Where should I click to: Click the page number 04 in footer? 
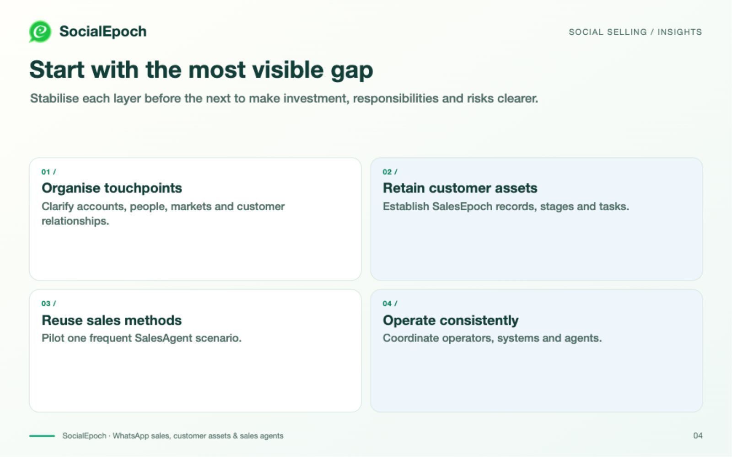click(x=698, y=436)
